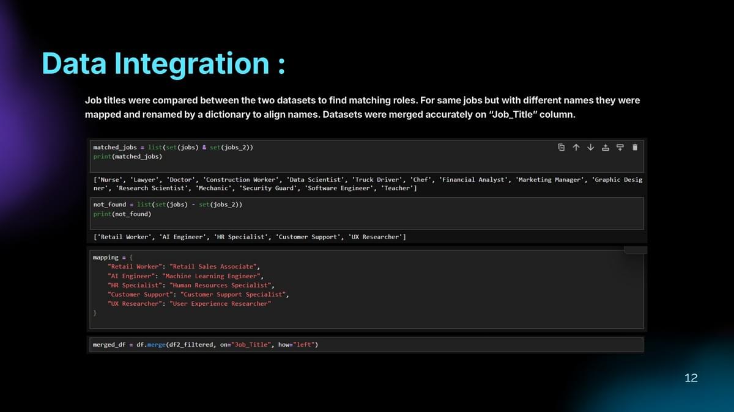
Task: Click the "Human Resources Specialist" string
Action: (x=220, y=285)
